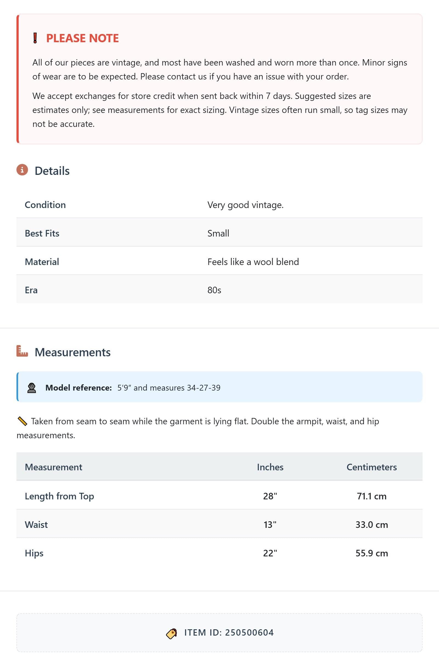This screenshot has width=439, height=666.
Task: Click the Measurements section heading
Action: 72,352
